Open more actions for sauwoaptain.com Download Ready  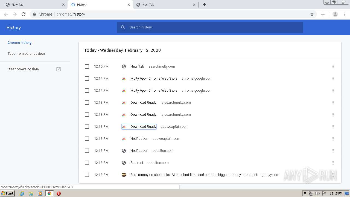[x=333, y=127]
